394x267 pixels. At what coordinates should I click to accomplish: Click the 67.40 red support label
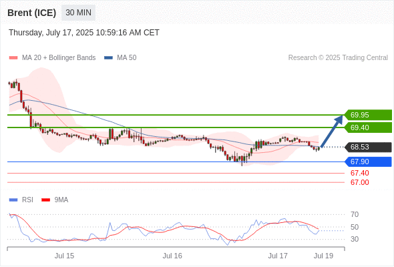click(x=359, y=173)
